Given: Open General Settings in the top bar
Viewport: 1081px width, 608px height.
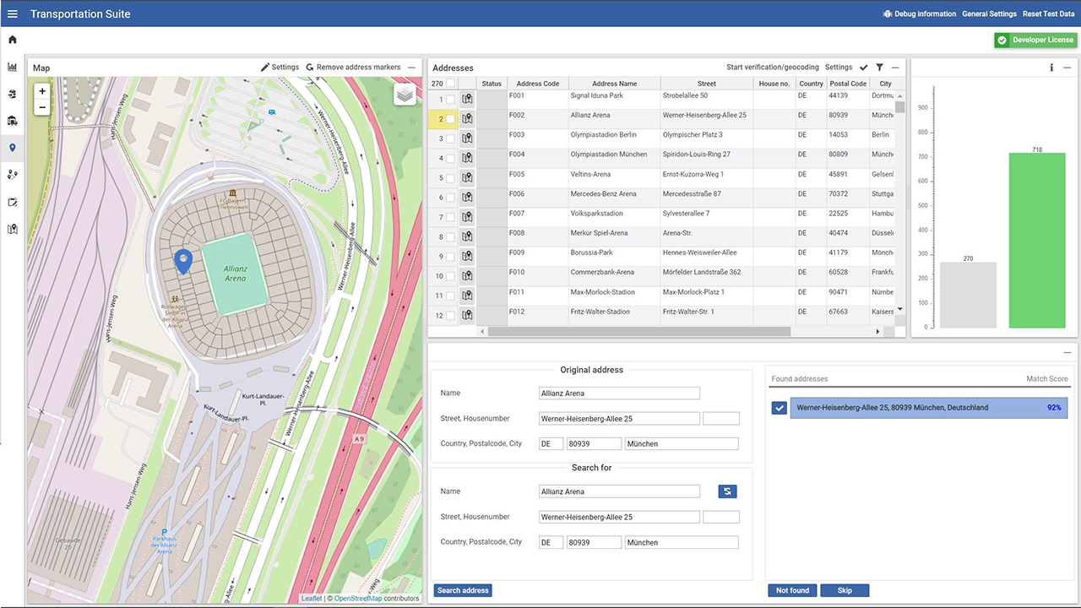Looking at the screenshot, I should 989,14.
